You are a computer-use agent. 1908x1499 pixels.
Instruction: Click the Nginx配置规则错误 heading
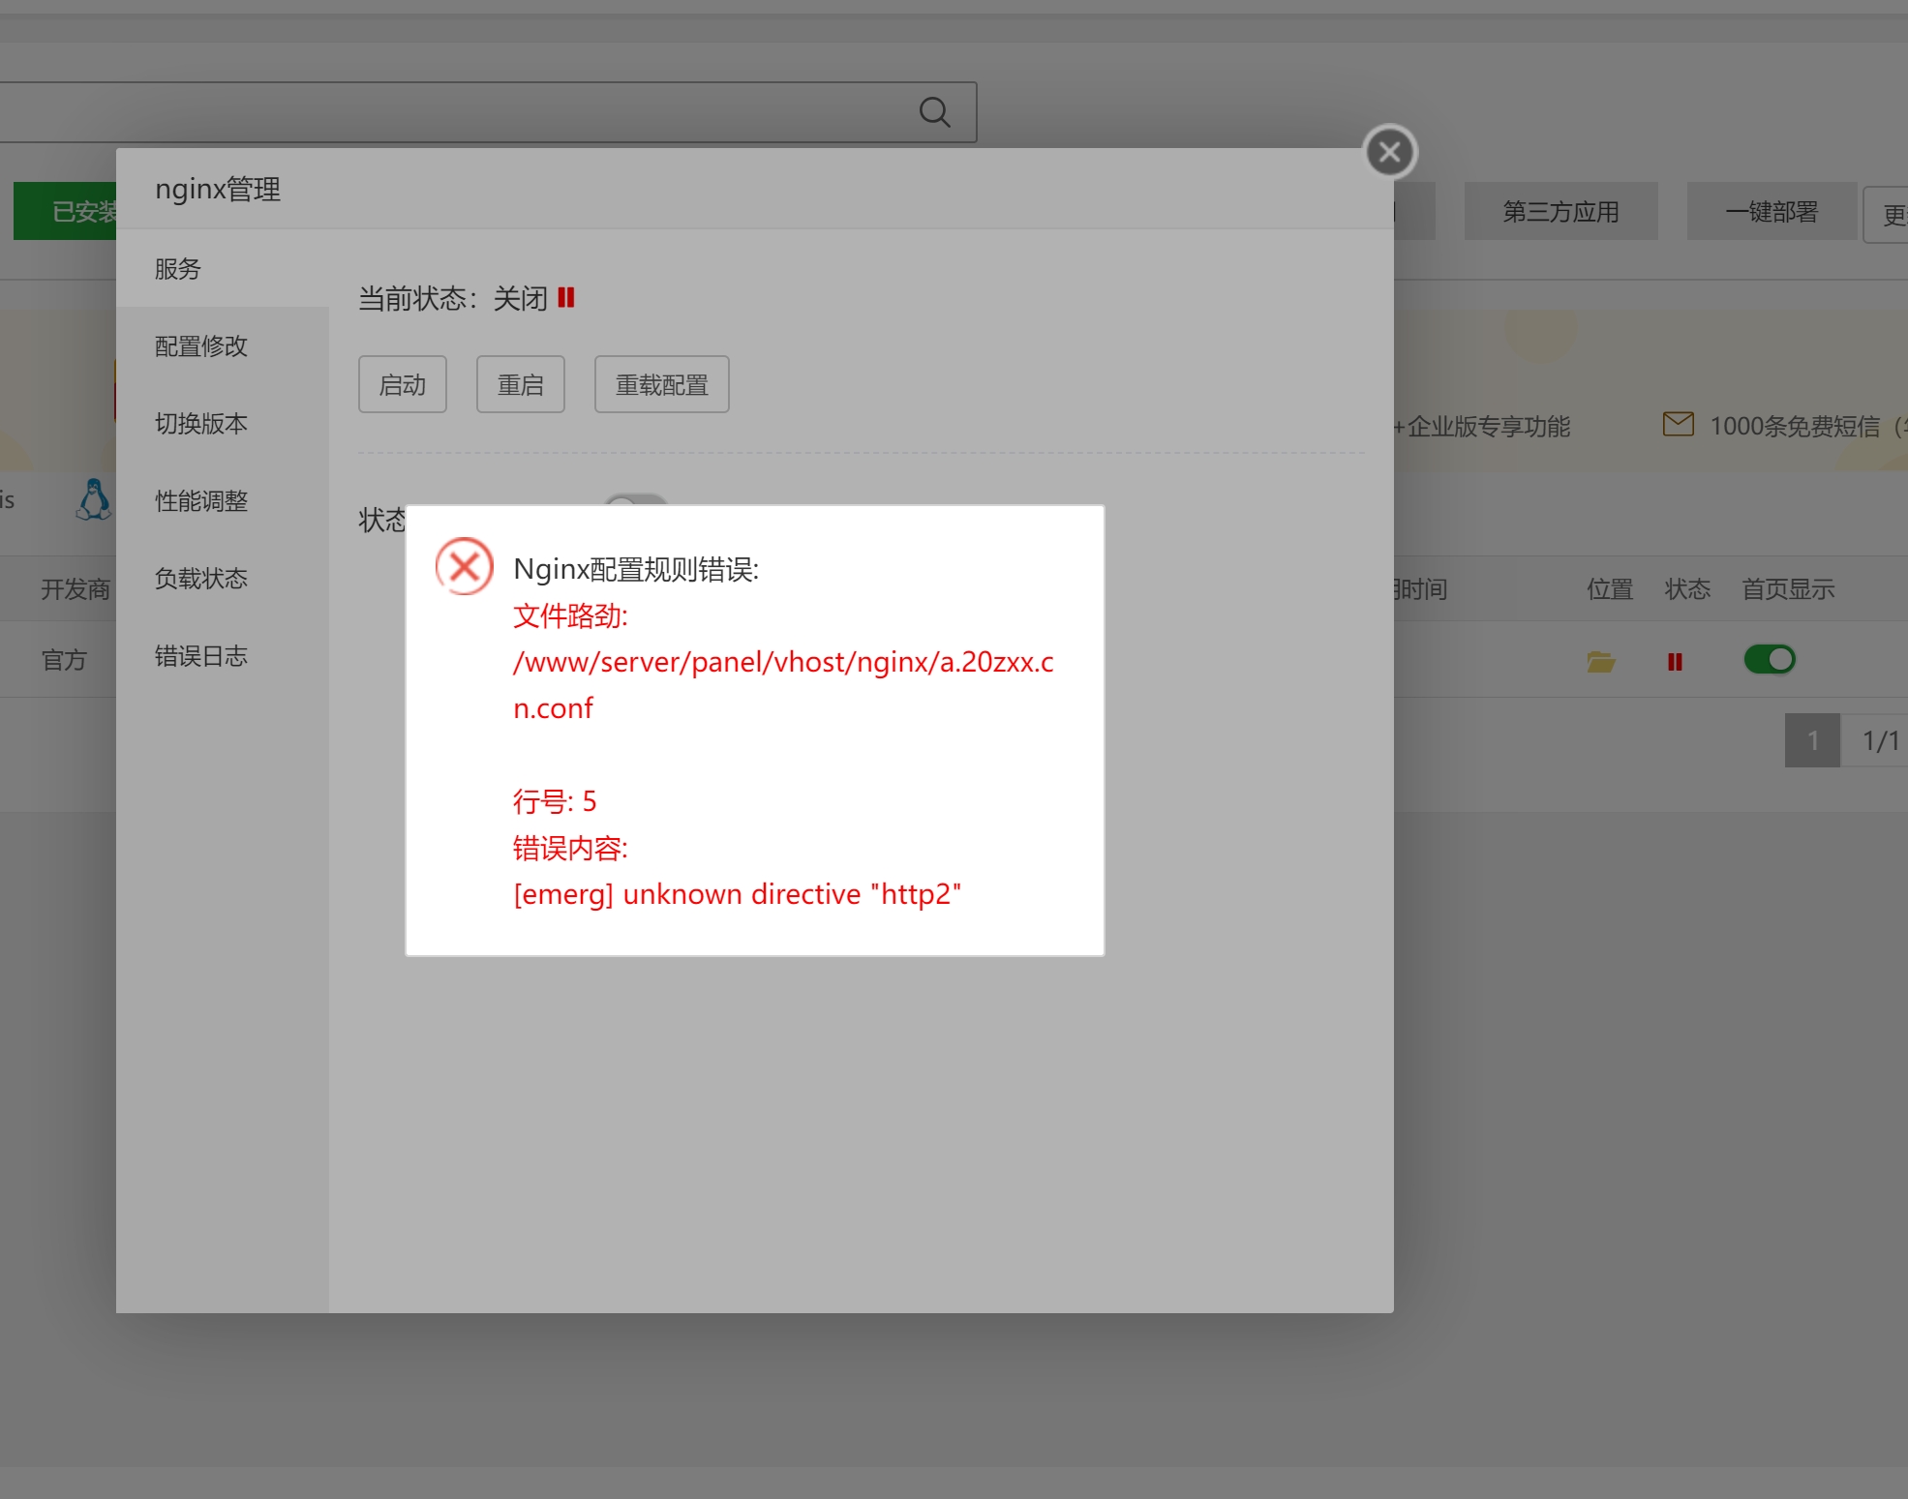pos(636,569)
